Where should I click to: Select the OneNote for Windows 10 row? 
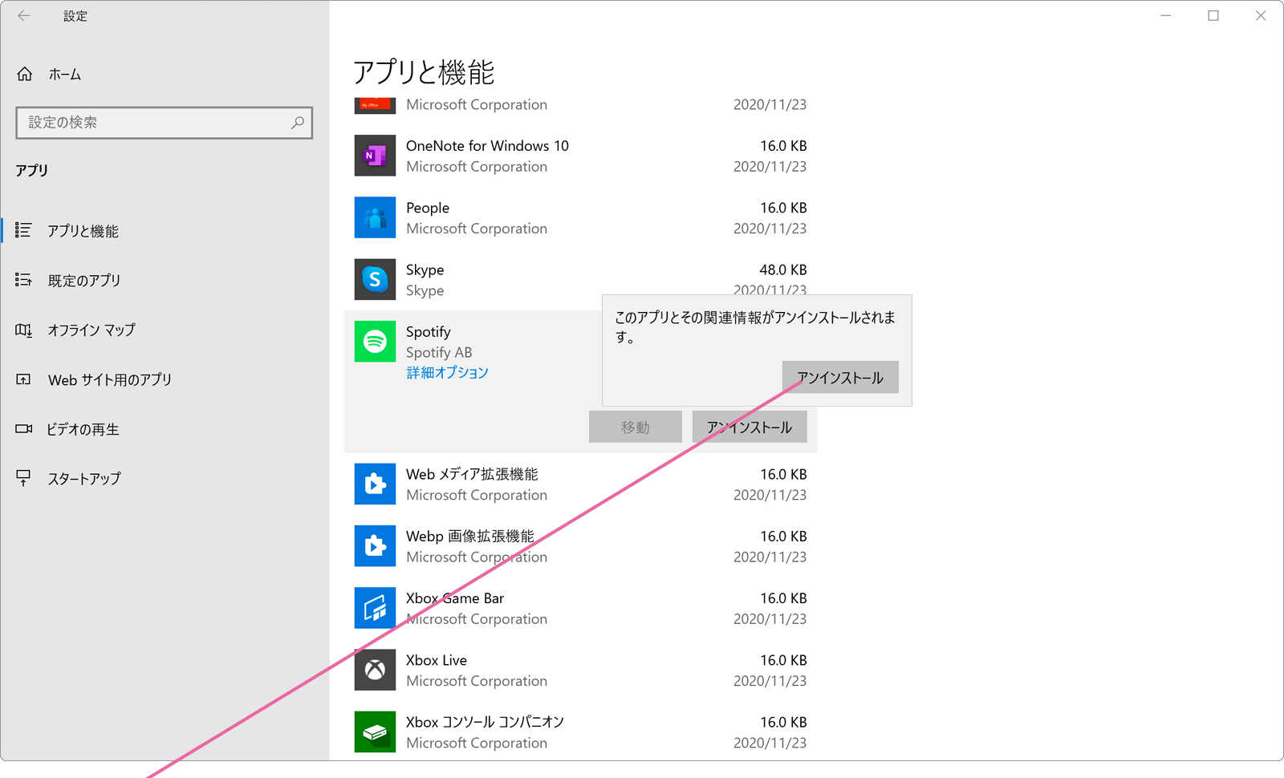581,156
